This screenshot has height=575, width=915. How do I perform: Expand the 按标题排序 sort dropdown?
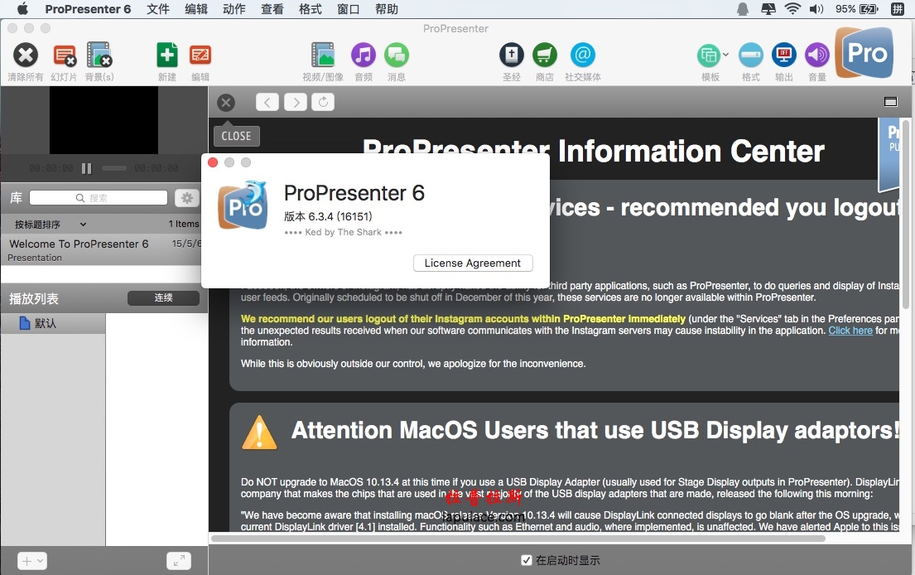pos(83,225)
